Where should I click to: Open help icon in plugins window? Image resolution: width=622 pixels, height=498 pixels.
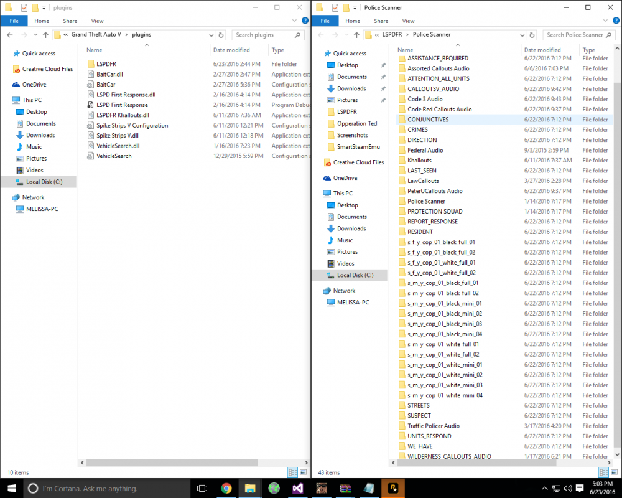tap(305, 21)
